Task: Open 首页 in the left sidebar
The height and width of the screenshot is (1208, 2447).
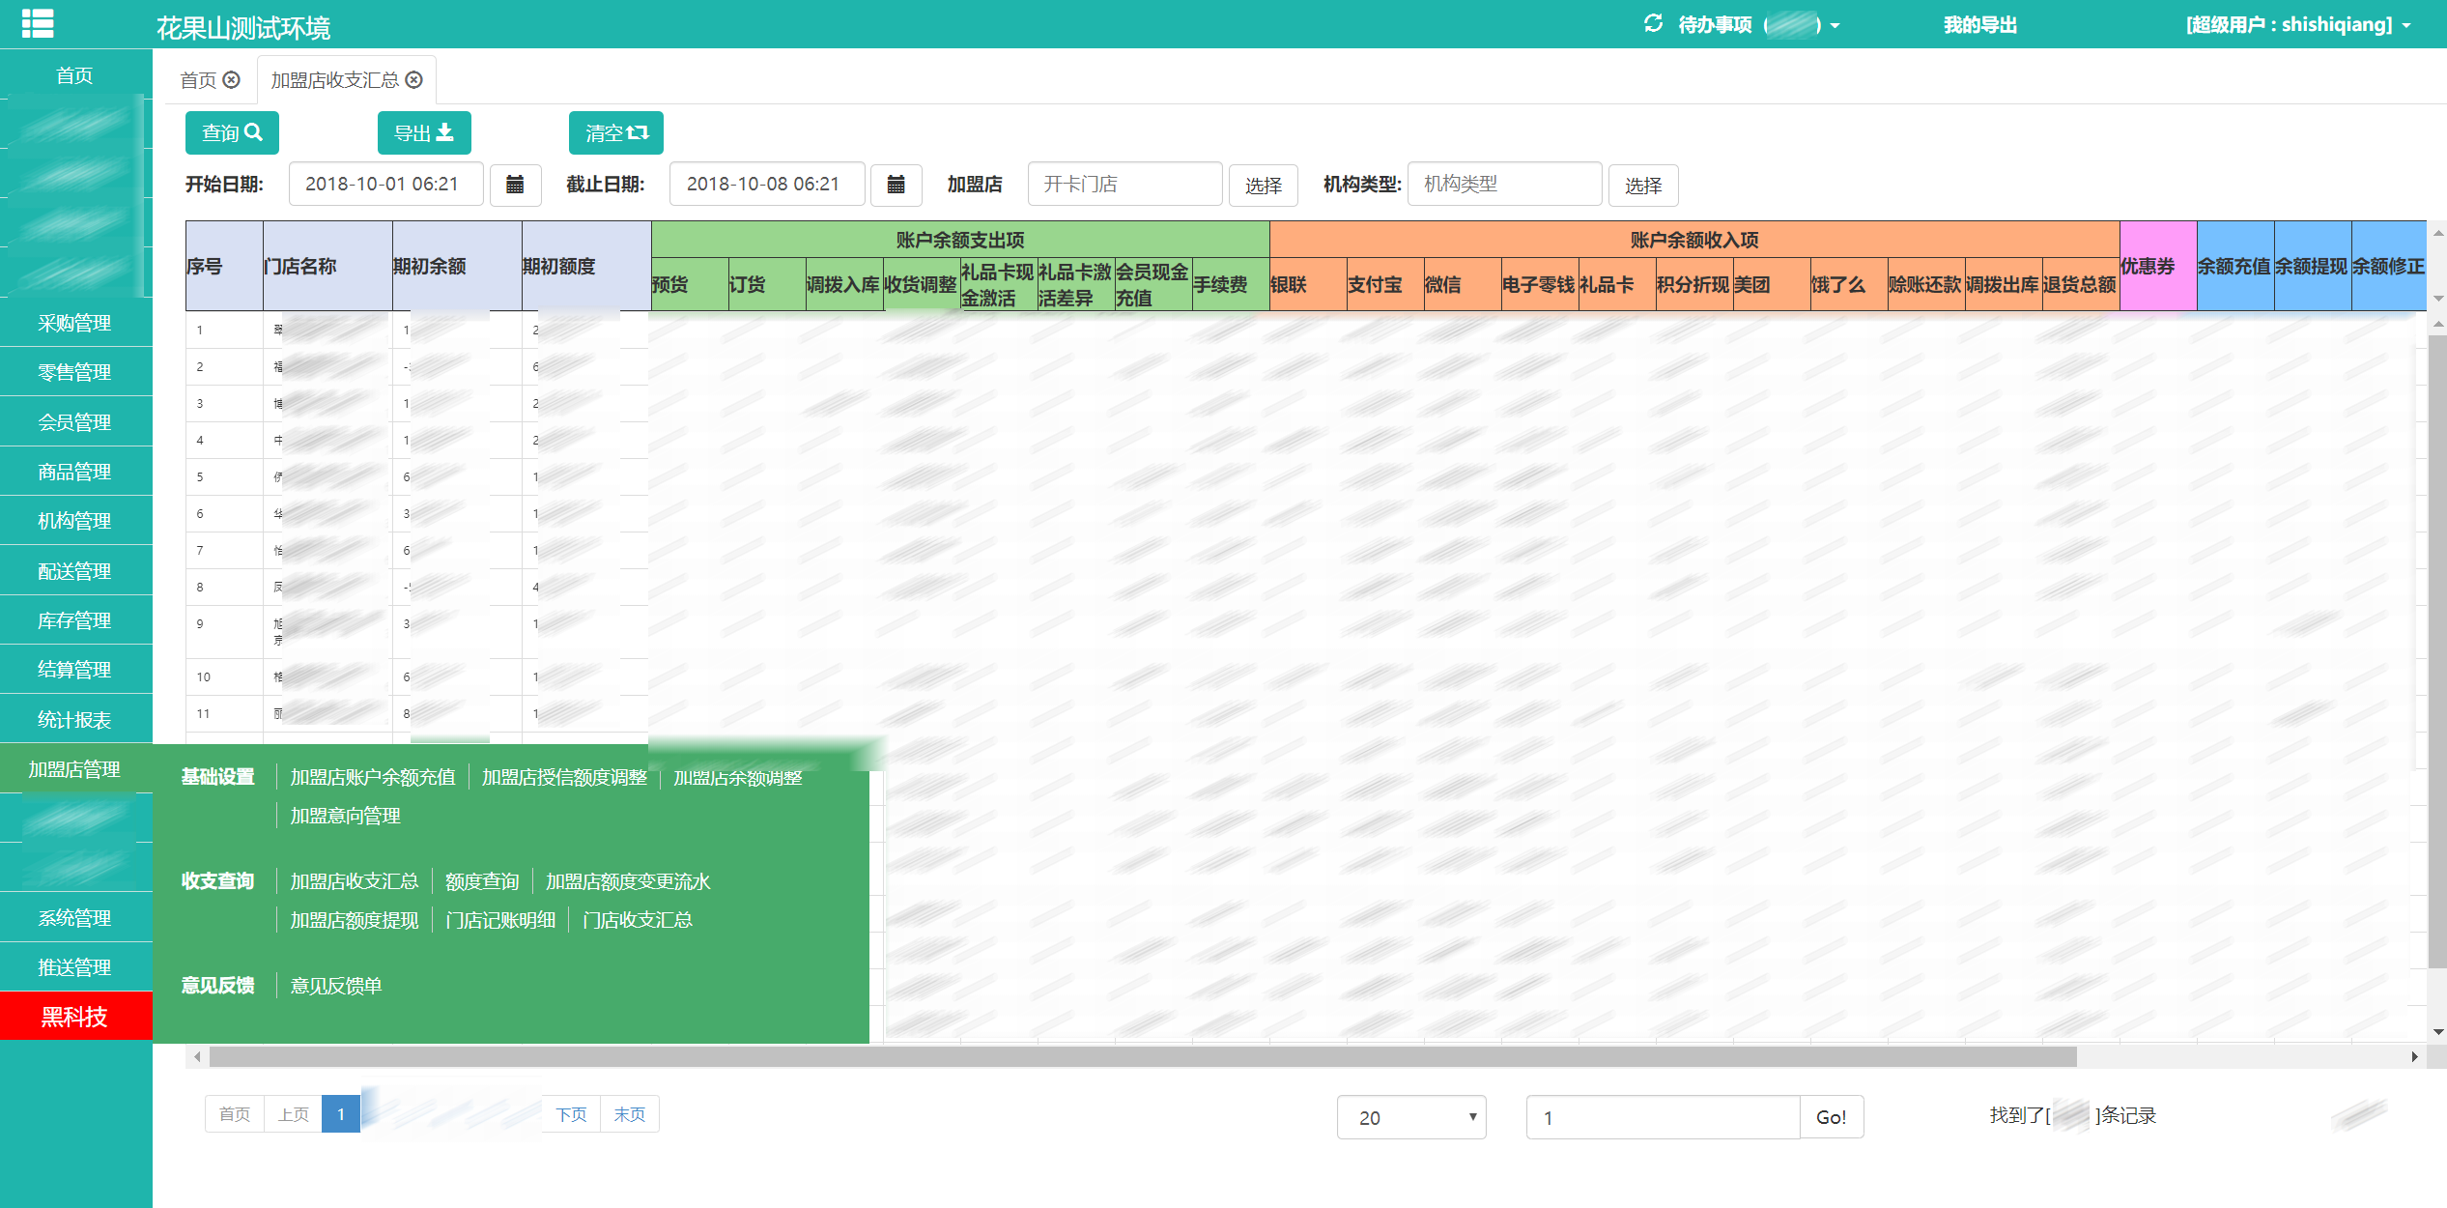Action: click(x=75, y=75)
